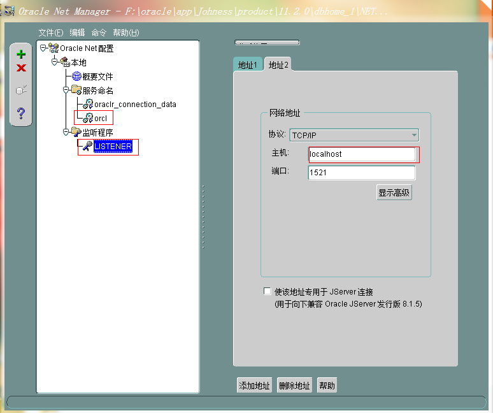Select the 本地 tree label

tap(78, 62)
